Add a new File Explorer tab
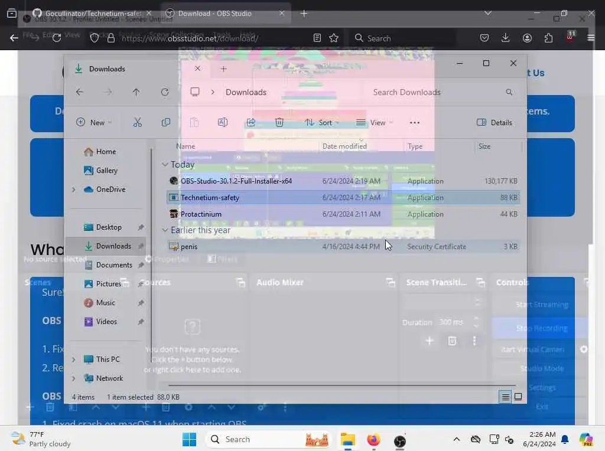 [x=224, y=69]
